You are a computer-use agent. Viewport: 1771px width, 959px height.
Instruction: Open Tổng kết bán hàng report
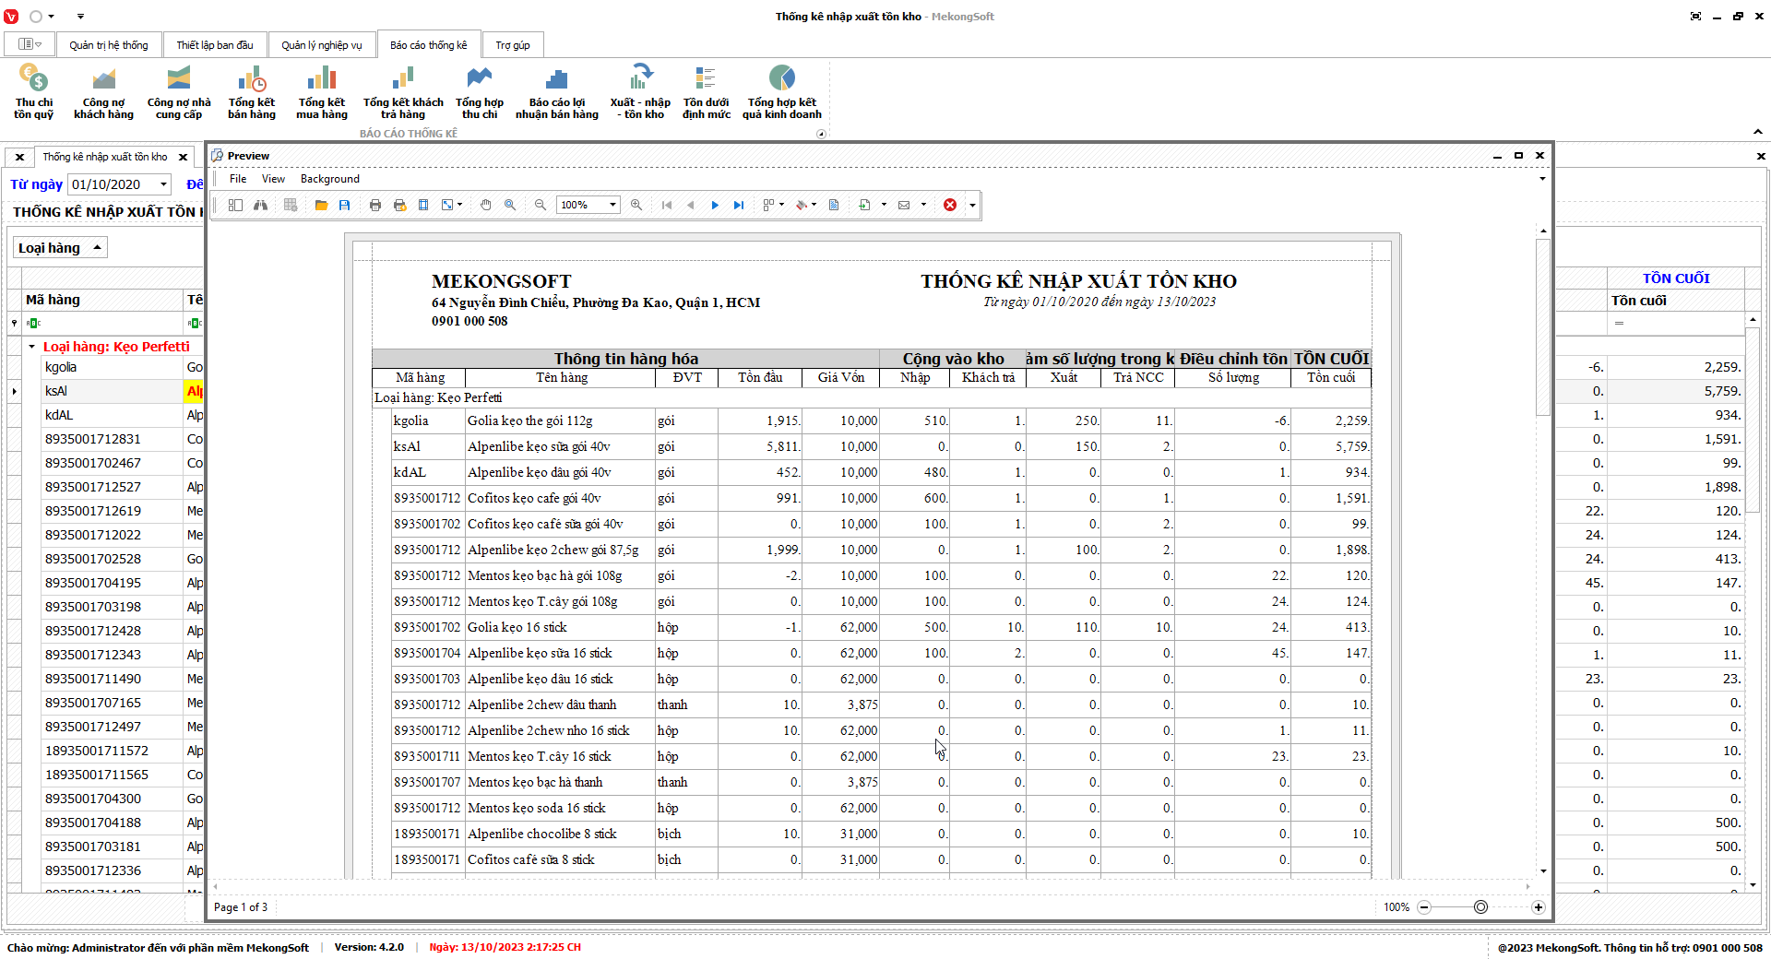point(252,93)
